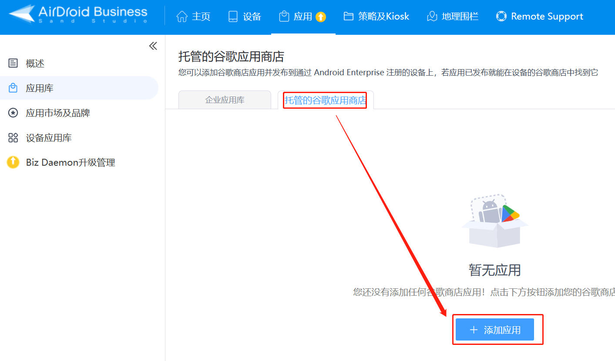Click the house icon beside 主页
Screen dimensions: 615x361
coord(181,17)
